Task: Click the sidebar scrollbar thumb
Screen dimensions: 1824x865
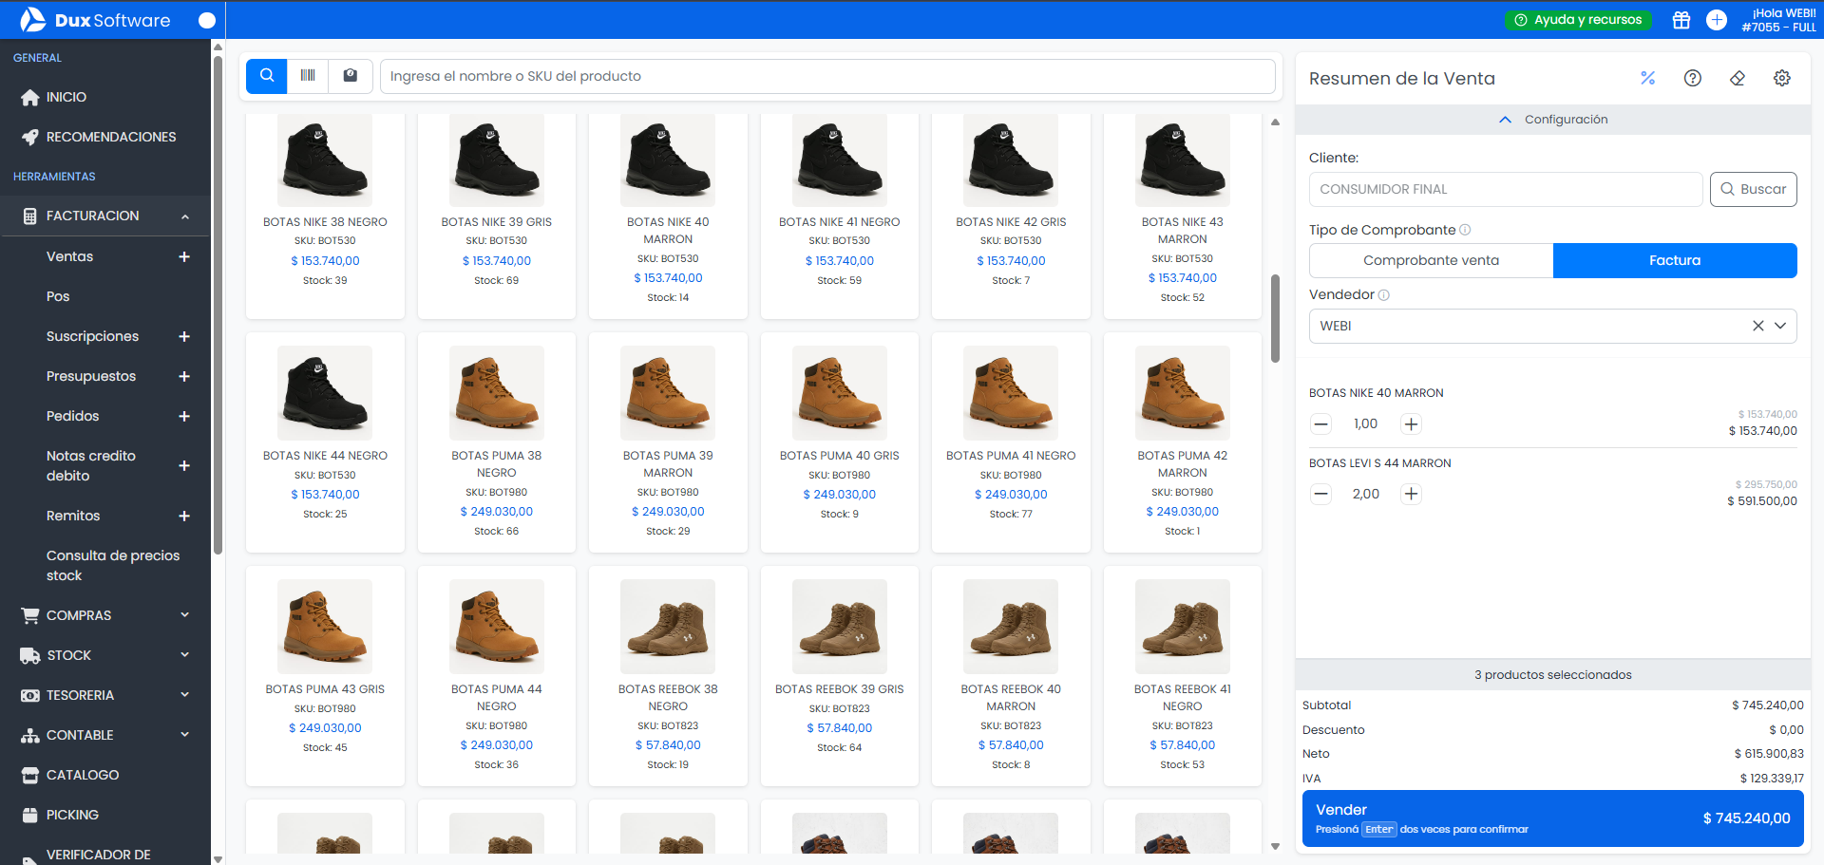Action: click(x=218, y=304)
